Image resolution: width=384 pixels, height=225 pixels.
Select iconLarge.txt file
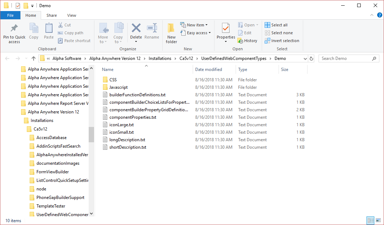click(122, 125)
